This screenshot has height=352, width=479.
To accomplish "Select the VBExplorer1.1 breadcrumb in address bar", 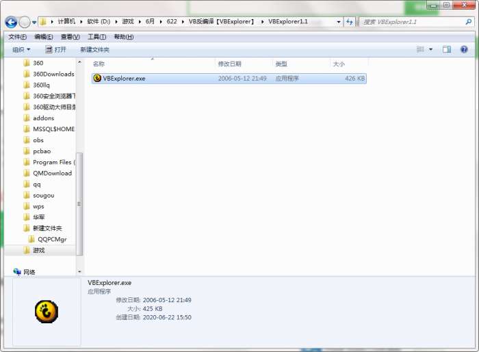I will click(x=288, y=21).
